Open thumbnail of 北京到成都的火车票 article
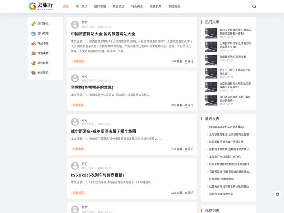Viewport: 284px width, 213px height. point(211,87)
